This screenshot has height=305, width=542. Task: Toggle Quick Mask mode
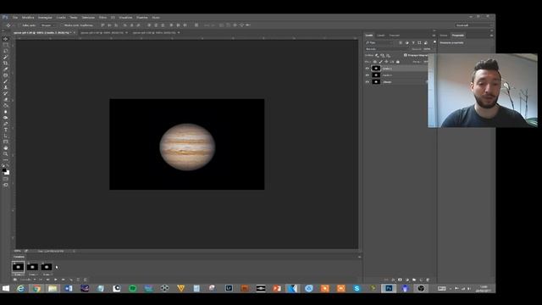[6, 179]
